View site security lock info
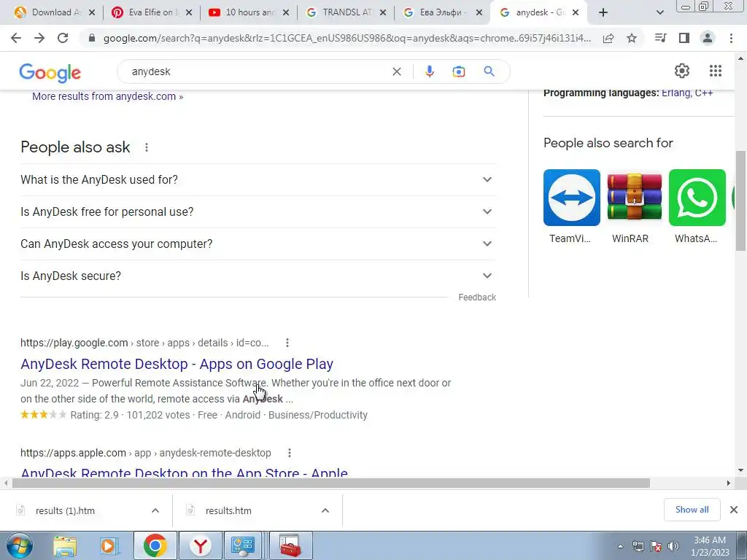The height and width of the screenshot is (560, 747). [92, 38]
